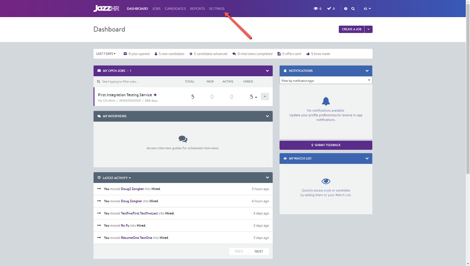This screenshot has height=266, width=470.
Task: Click the JazzHR logo
Action: [x=106, y=9]
